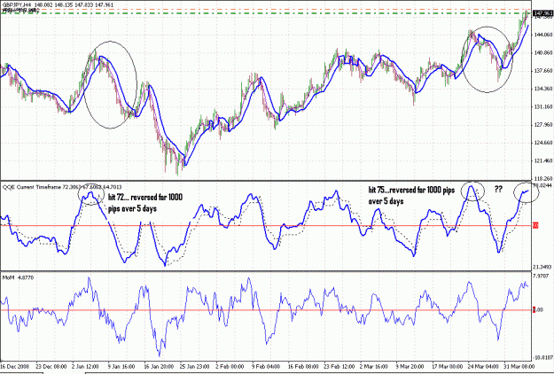Click the 23 Dec 08:00 time label

(x=51, y=366)
